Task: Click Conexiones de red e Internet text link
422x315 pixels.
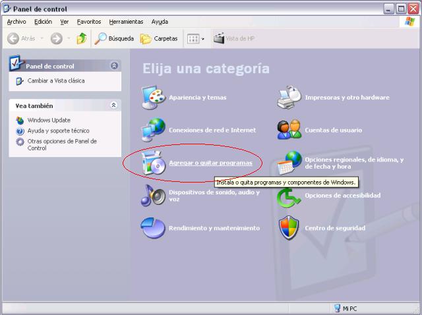Action: click(212, 130)
